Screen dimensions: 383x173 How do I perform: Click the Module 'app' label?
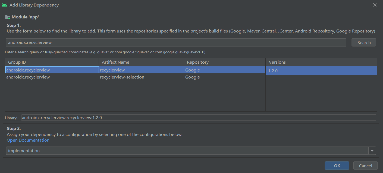coord(25,17)
